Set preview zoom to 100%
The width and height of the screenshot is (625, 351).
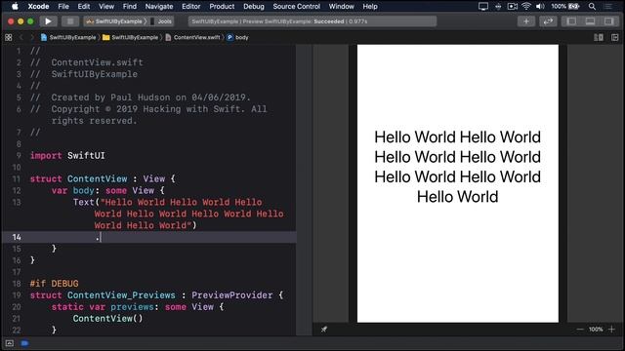(x=596, y=330)
